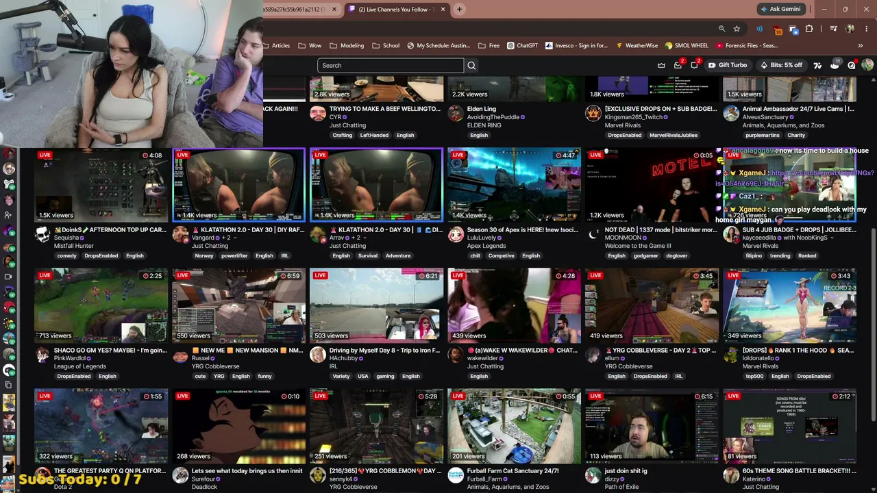
Task: Open Furball Farm Cat Sanctuary thumbnail
Action: 514,426
